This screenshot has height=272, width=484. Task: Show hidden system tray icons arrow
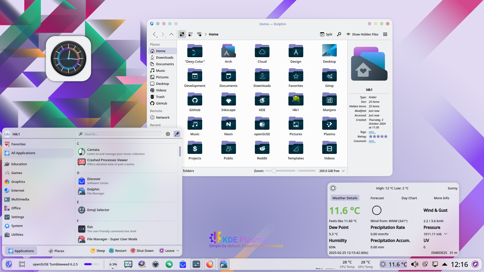pyautogui.click(x=445, y=264)
